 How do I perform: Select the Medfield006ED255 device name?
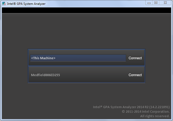point(45,75)
